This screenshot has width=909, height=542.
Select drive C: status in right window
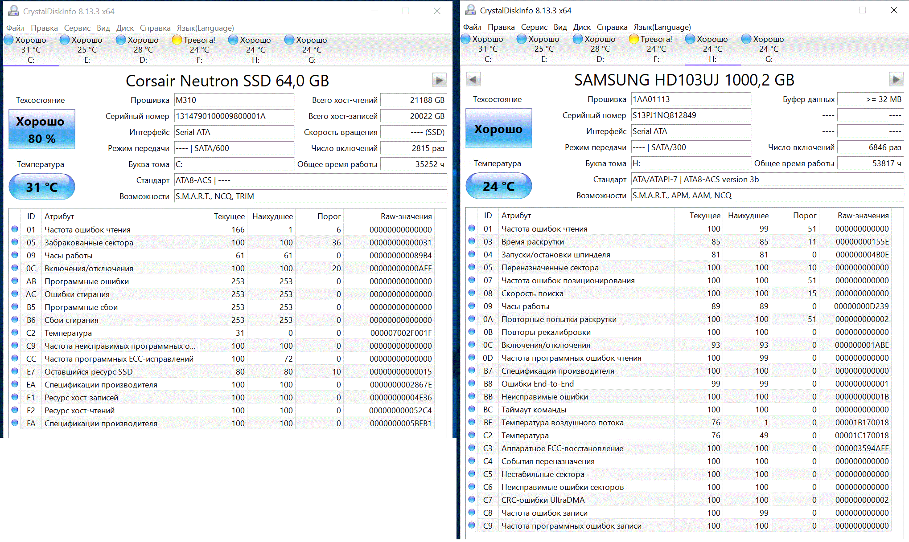[x=488, y=49]
